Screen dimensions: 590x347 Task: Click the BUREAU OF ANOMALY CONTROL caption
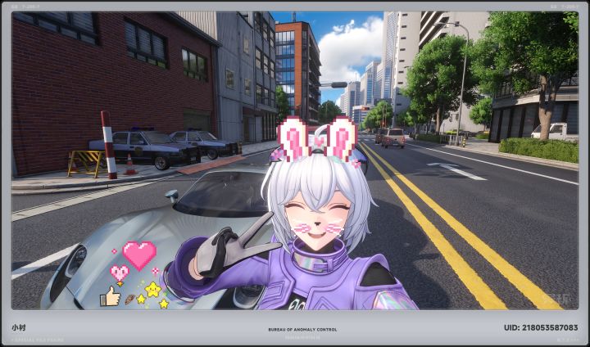(x=302, y=330)
